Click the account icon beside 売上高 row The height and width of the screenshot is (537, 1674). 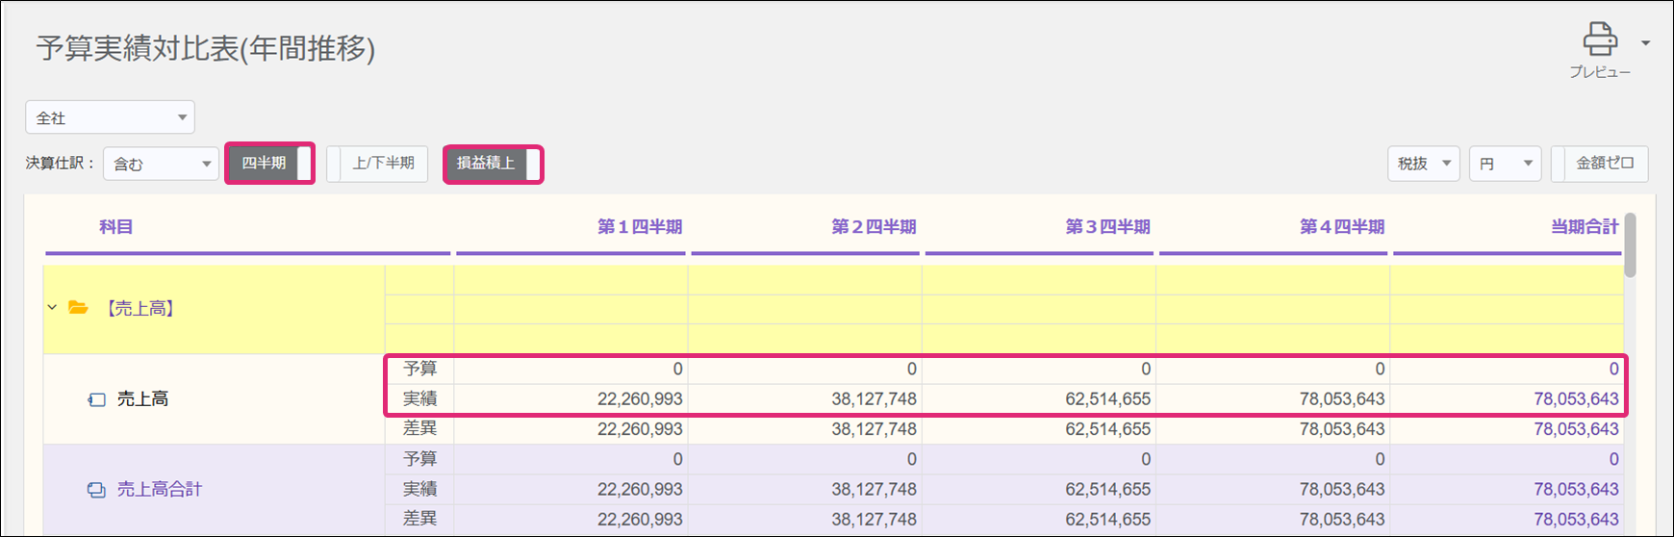(96, 399)
